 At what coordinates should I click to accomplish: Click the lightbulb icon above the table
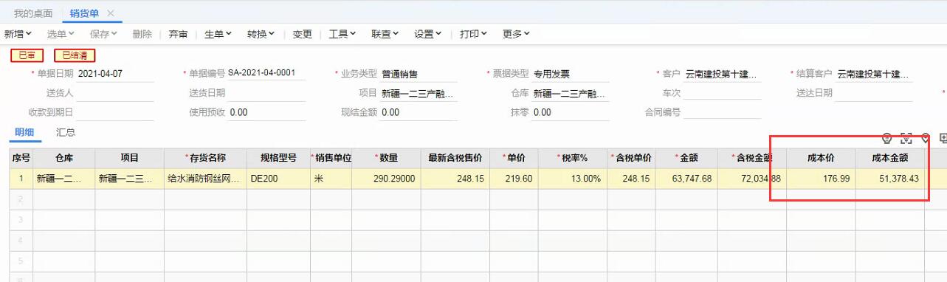(887, 138)
